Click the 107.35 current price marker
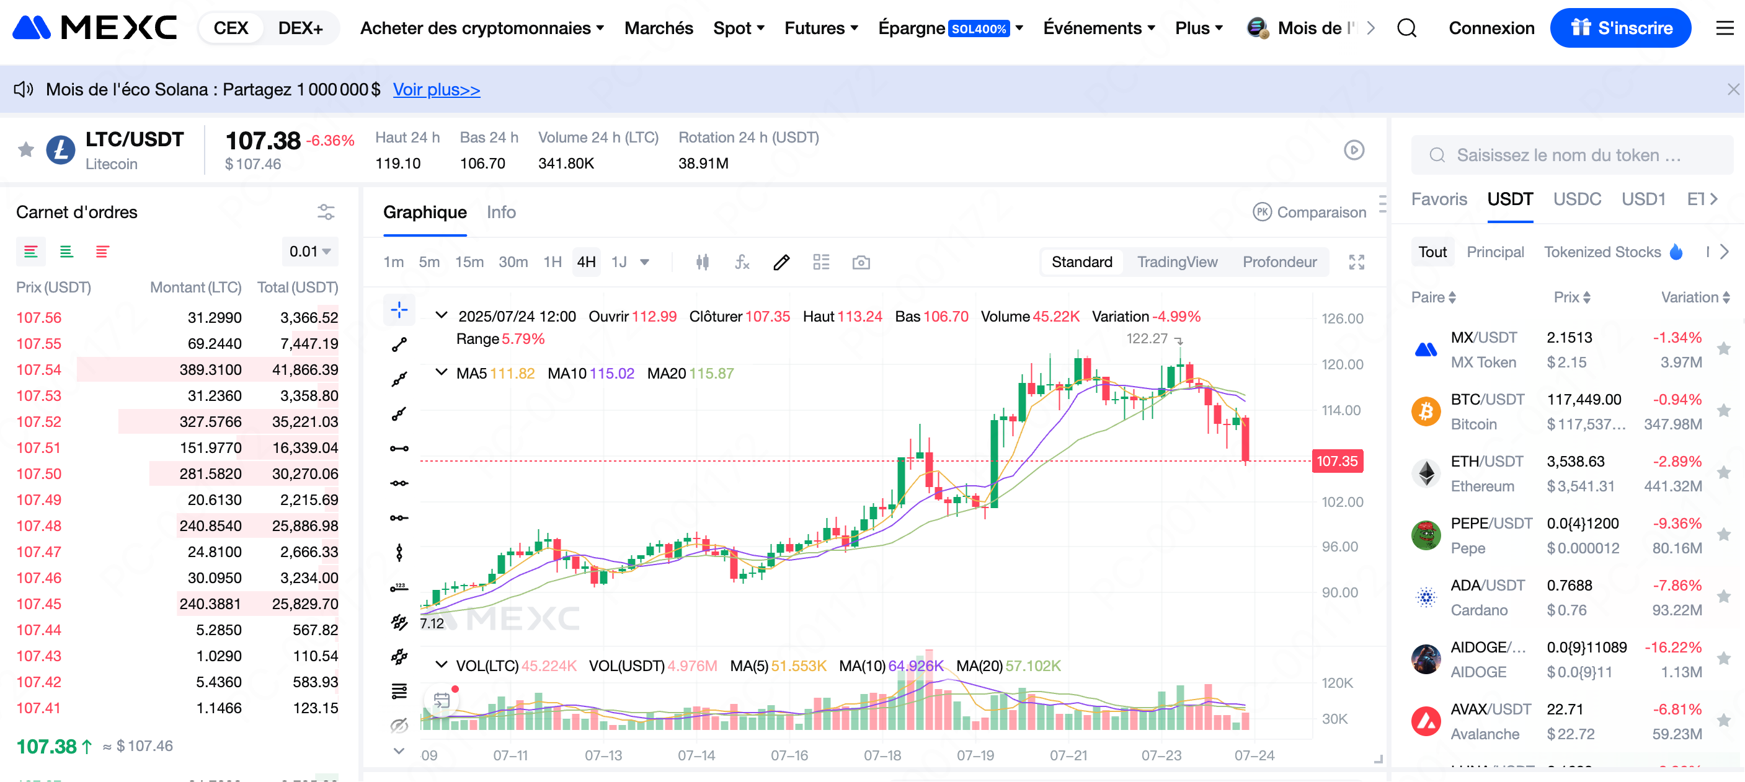 point(1336,460)
